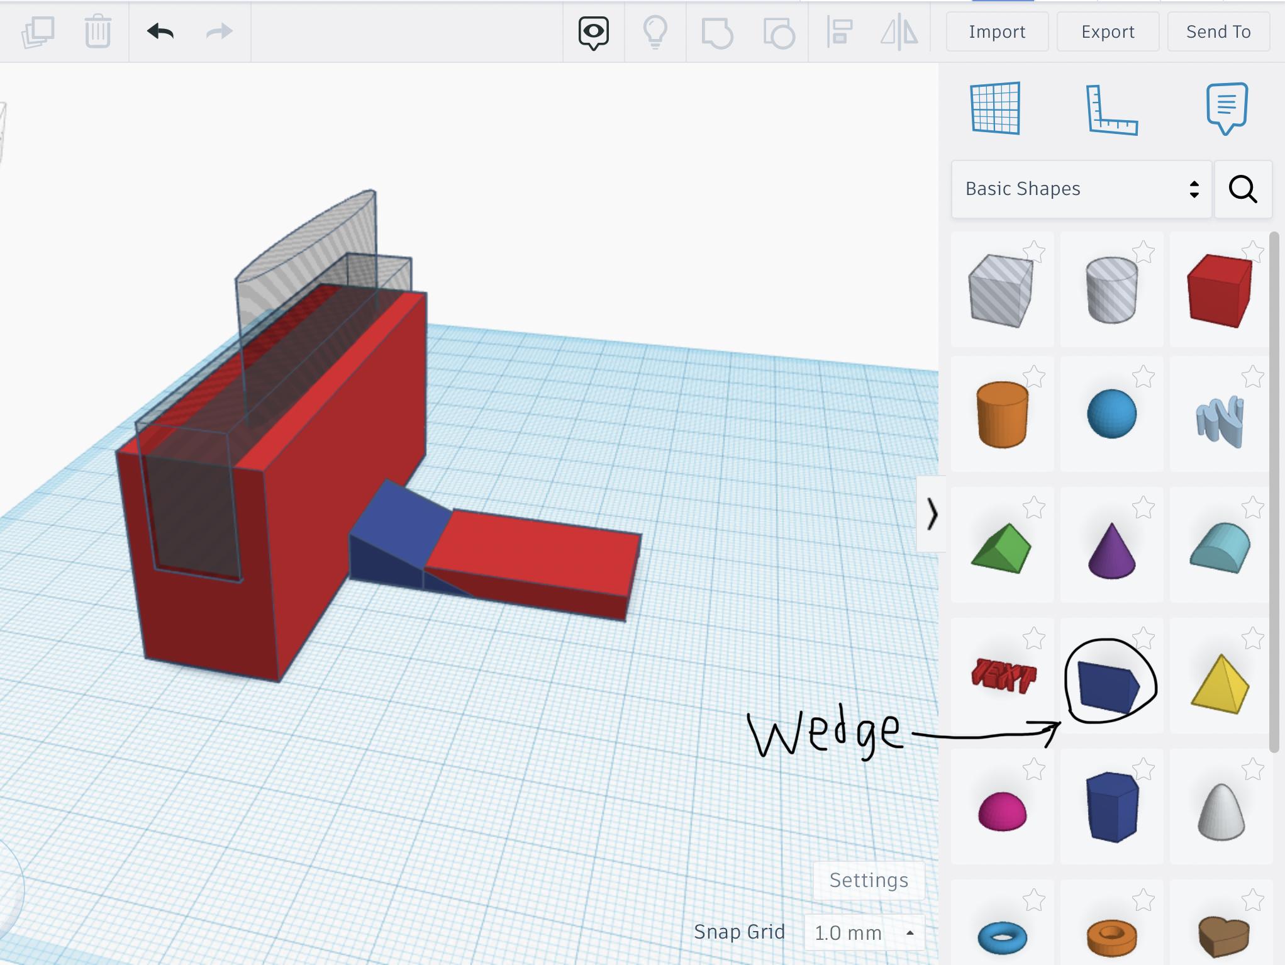Click the Align tool icon
Viewport: 1285px width, 965px height.
point(839,31)
